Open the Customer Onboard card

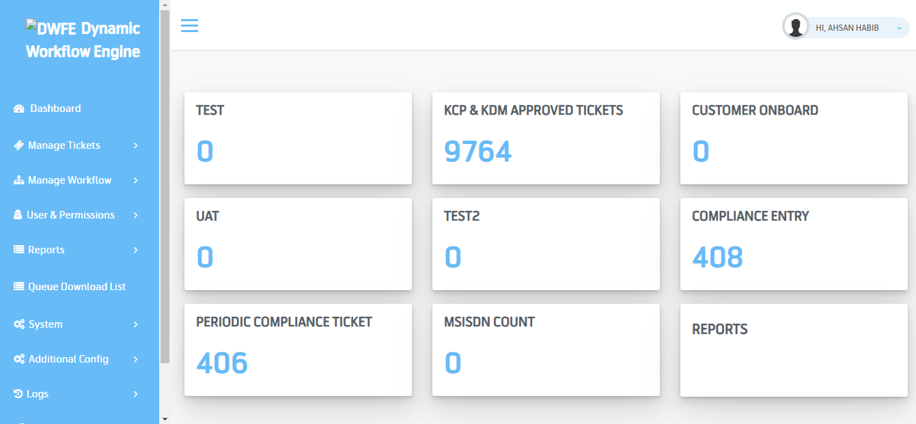(x=794, y=138)
